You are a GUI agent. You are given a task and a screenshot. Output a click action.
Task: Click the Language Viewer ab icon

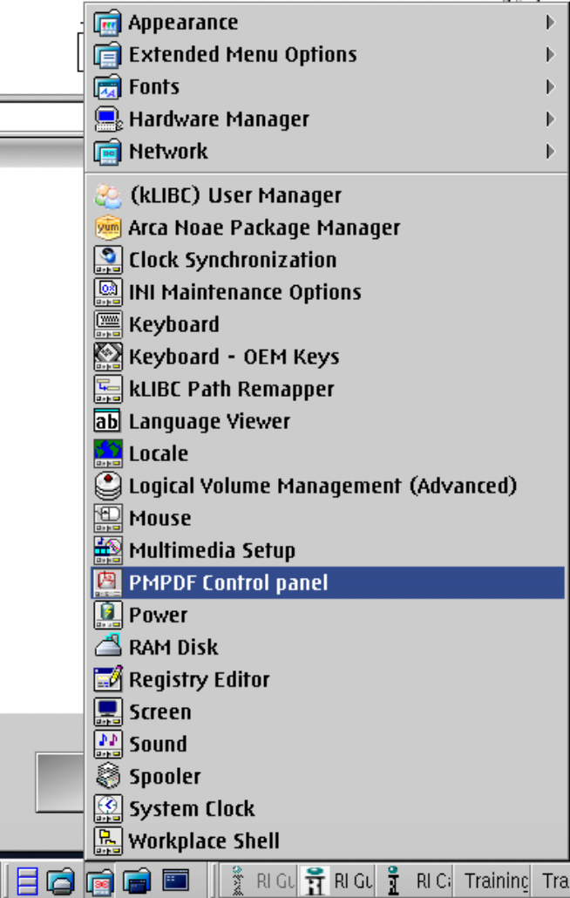click(107, 421)
